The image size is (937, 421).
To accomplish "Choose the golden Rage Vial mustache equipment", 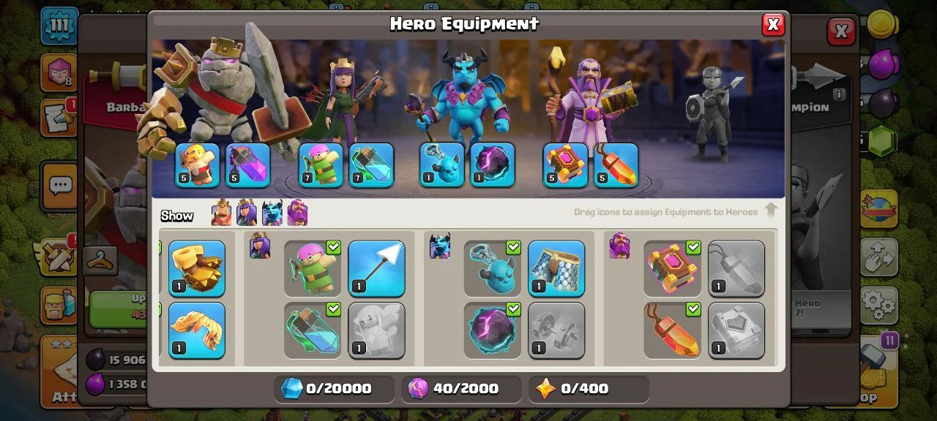I will 196,330.
